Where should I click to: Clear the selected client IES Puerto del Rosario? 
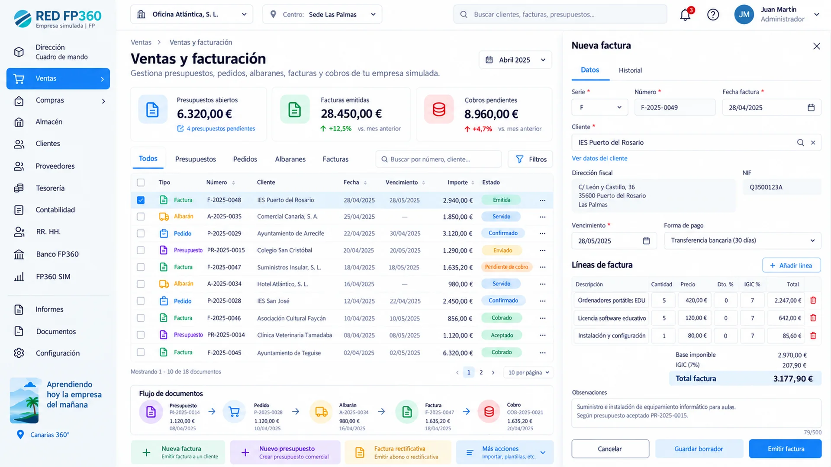[x=813, y=143]
